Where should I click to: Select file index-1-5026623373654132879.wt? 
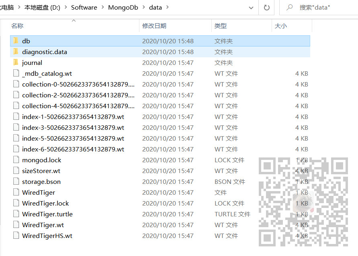click(73, 117)
